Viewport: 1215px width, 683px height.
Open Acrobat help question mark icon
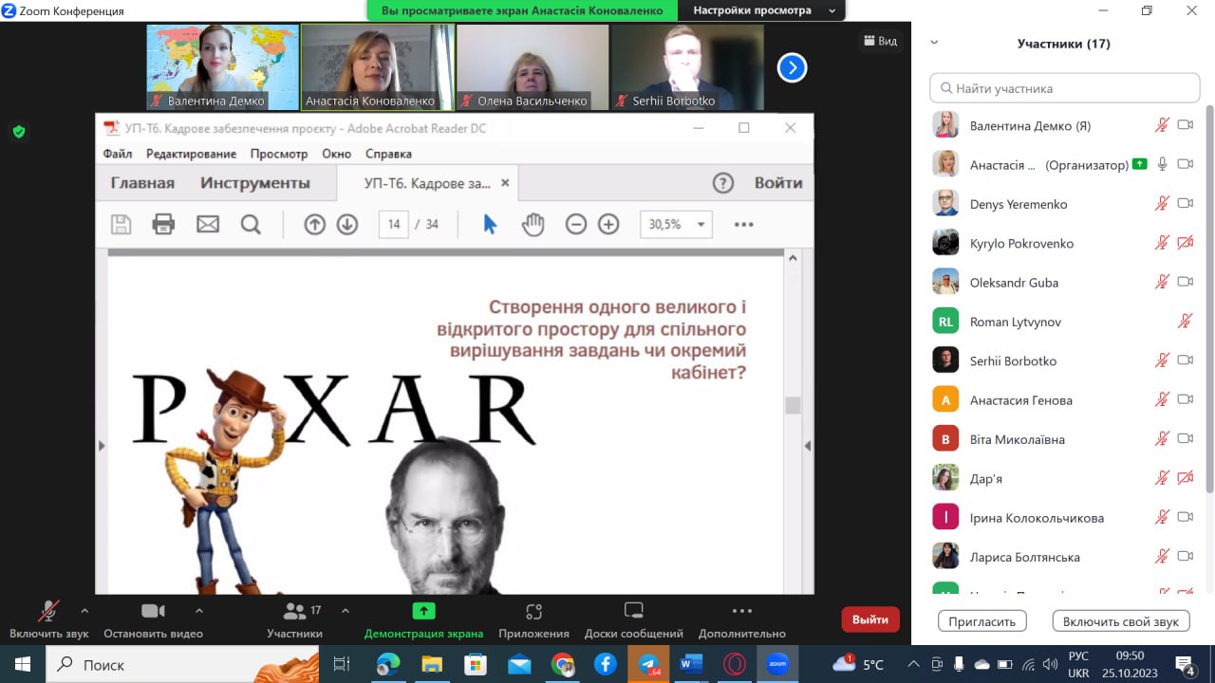[723, 183]
